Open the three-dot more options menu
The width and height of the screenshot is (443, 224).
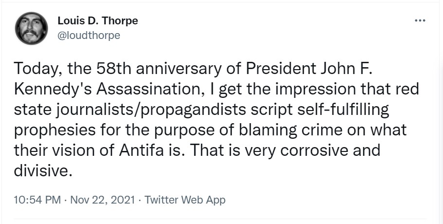point(419,21)
